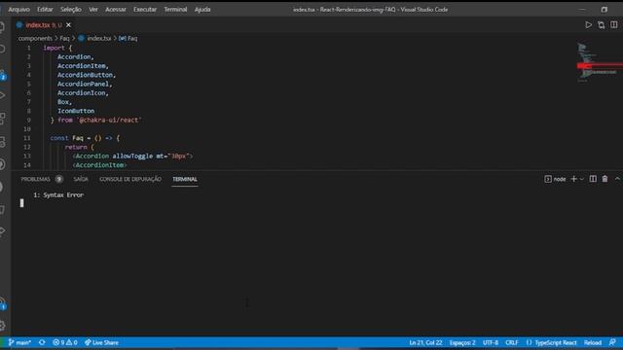Image resolution: width=623 pixels, height=350 pixels.
Task: Open the Editar menu
Action: [x=45, y=9]
